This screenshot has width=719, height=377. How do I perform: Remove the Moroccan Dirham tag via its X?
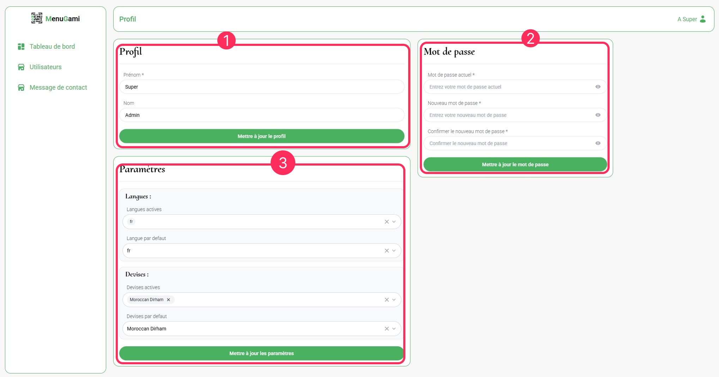click(168, 299)
